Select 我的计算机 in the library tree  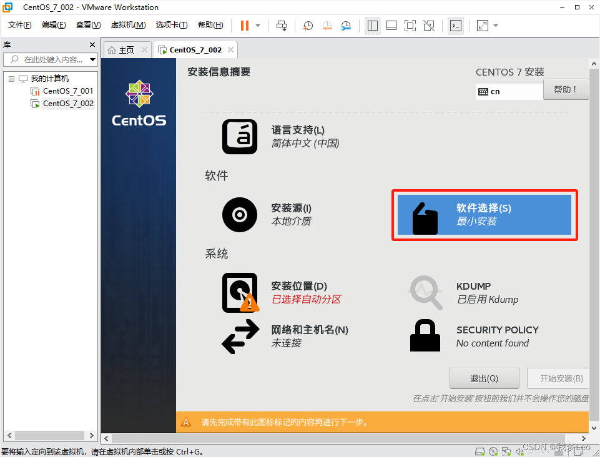(x=50, y=79)
